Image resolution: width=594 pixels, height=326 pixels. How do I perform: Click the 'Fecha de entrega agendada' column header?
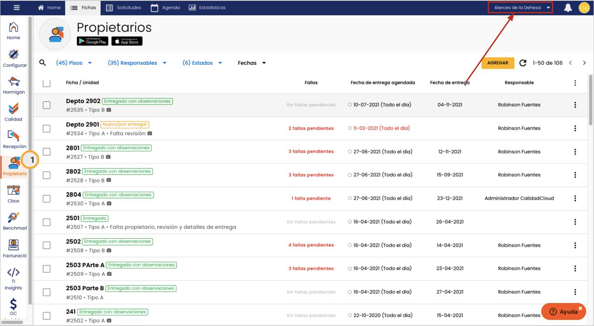[383, 83]
